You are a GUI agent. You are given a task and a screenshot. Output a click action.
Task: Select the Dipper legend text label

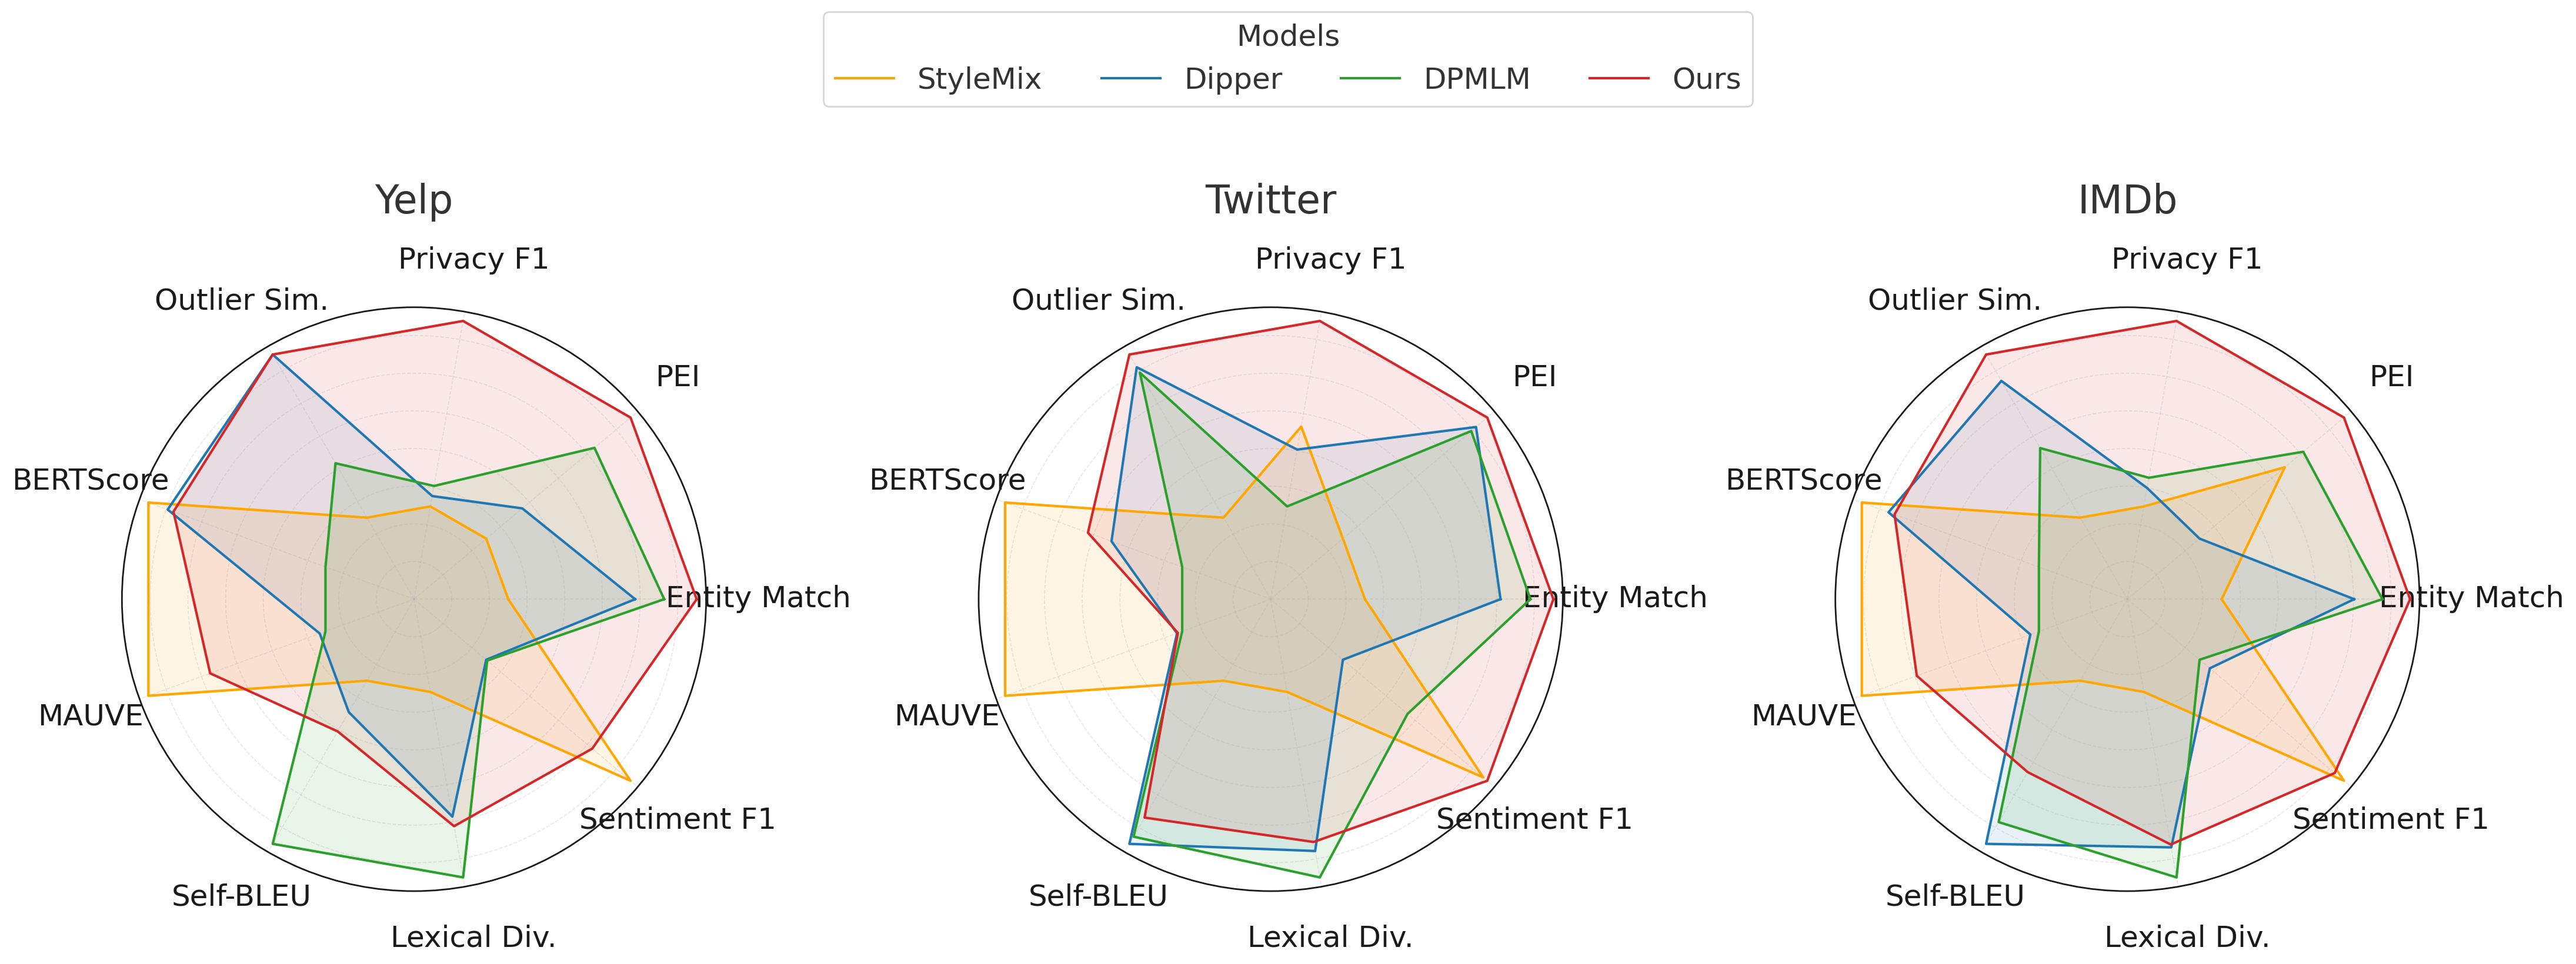[x=1232, y=79]
